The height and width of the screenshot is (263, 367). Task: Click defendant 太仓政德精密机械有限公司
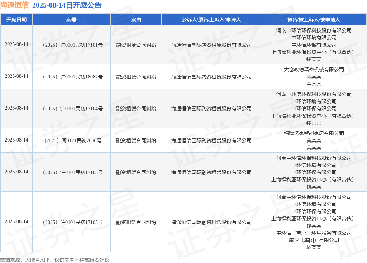click(314, 70)
